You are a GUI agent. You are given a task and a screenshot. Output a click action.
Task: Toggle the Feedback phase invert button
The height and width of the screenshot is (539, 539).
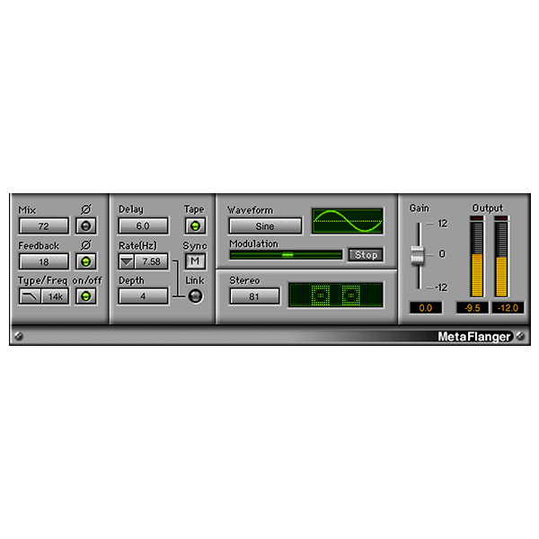click(x=86, y=261)
